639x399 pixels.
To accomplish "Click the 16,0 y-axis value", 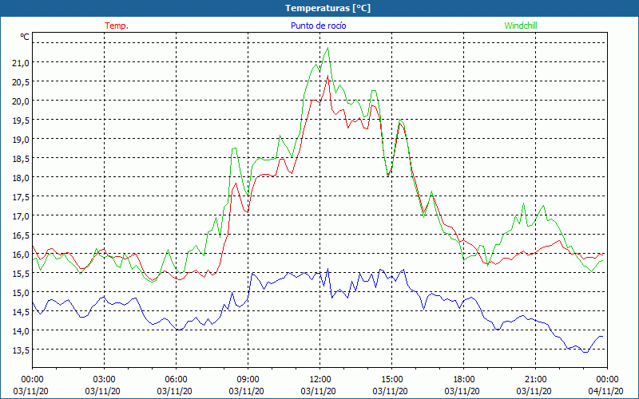I will tap(21, 254).
